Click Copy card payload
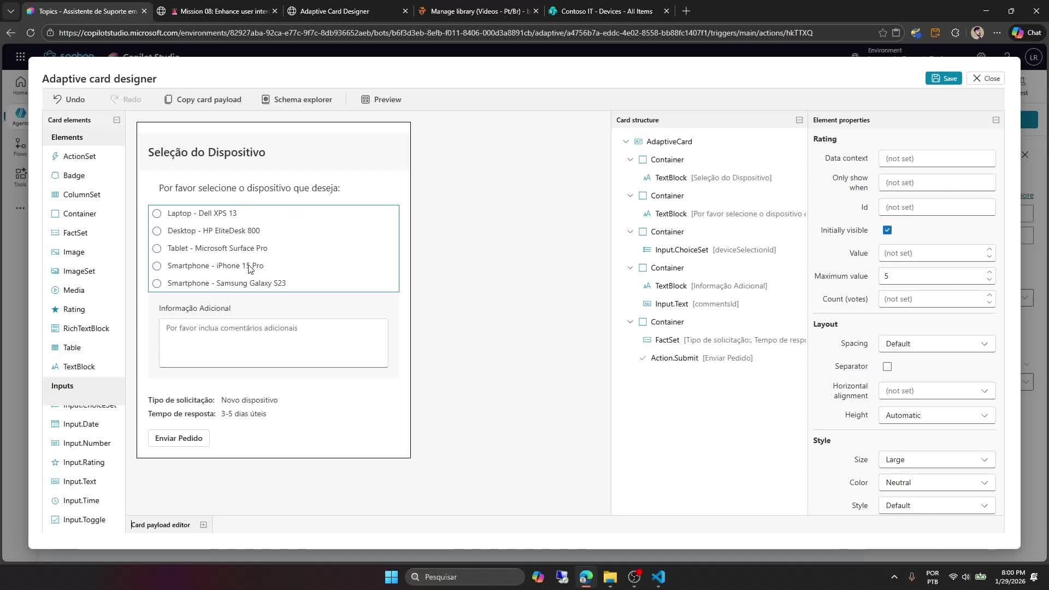The width and height of the screenshot is (1049, 590). pyautogui.click(x=203, y=99)
